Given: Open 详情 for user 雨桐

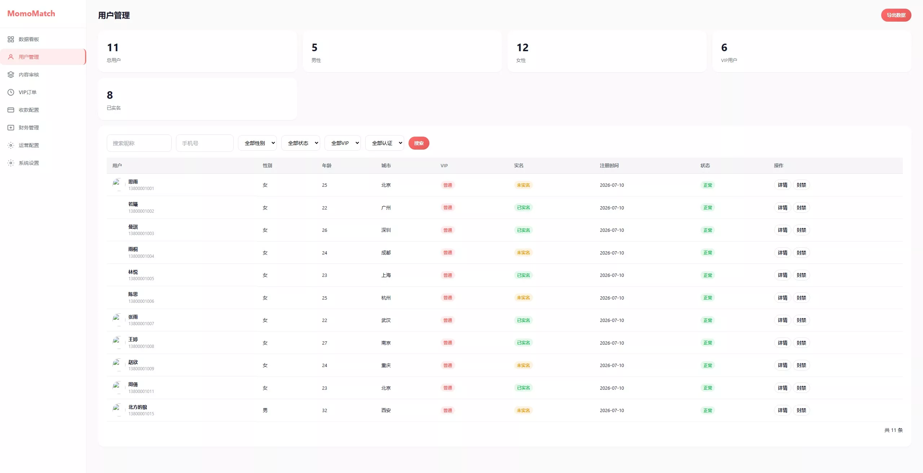Looking at the screenshot, I should click(782, 253).
